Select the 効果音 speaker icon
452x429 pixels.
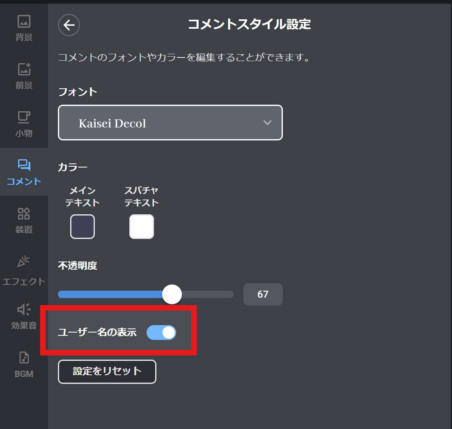(24, 310)
